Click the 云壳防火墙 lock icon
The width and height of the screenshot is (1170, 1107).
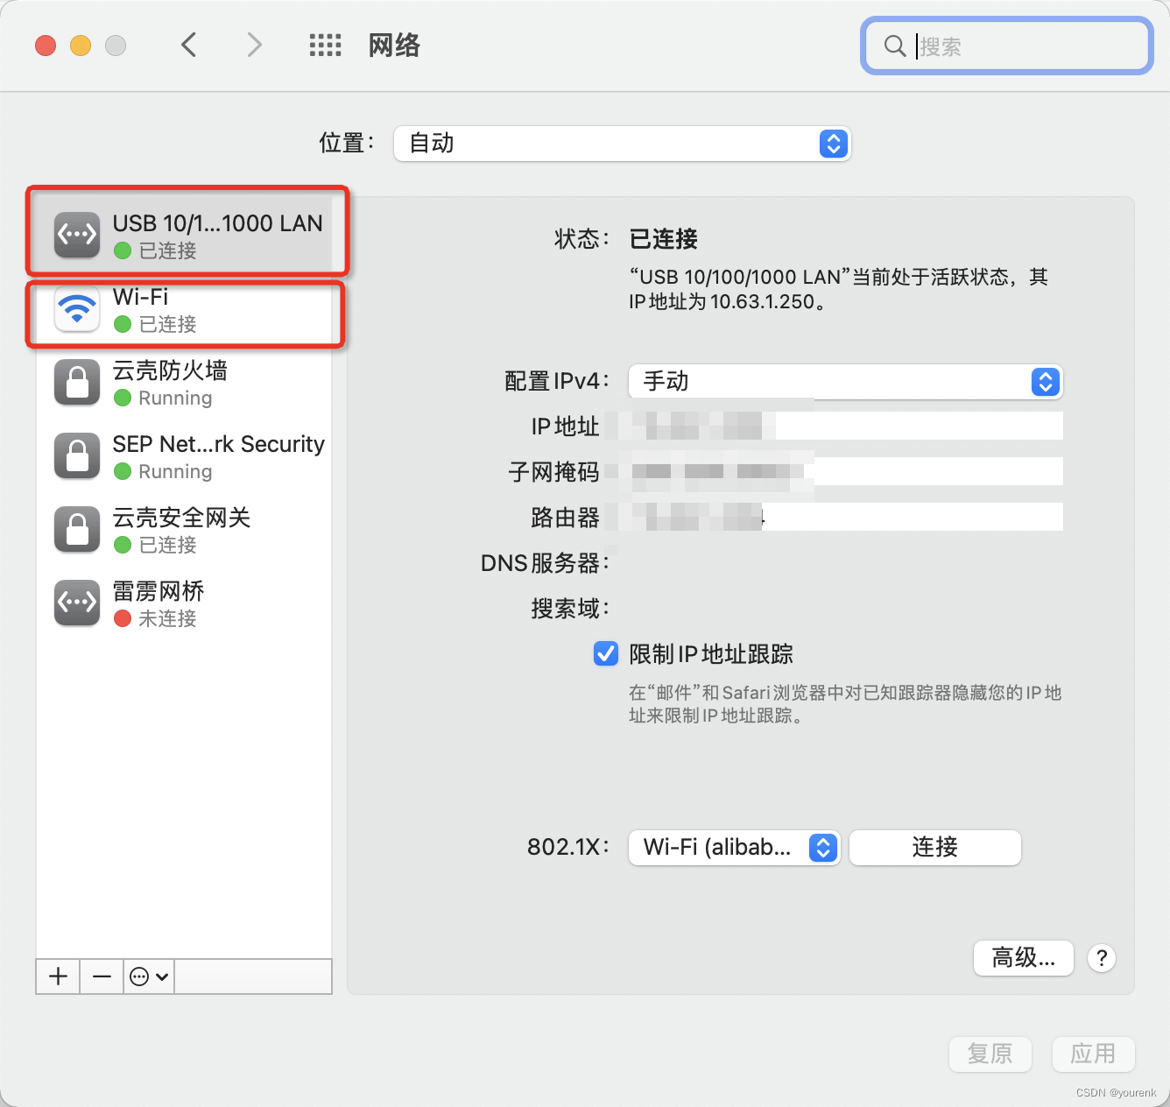(x=77, y=383)
